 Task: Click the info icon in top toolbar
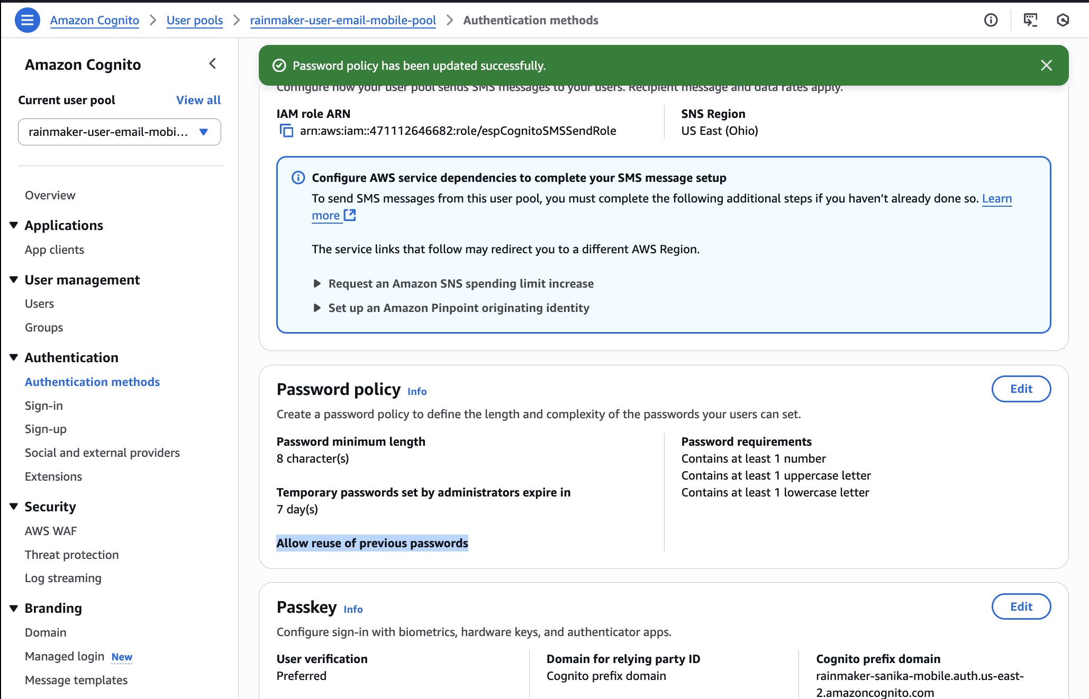[x=991, y=20]
